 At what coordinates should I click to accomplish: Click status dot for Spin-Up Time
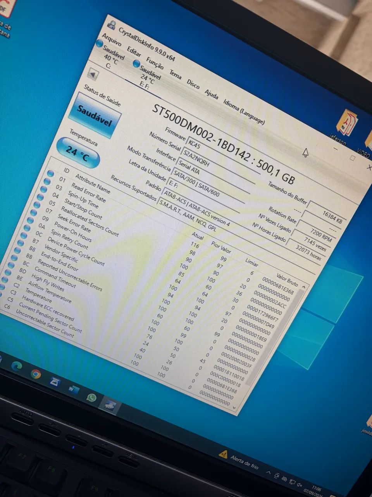coord(47,181)
